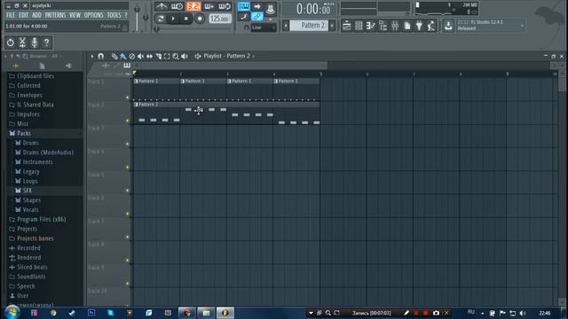Open the Mixer window button
This screenshot has width=568, height=319.
click(x=395, y=26)
